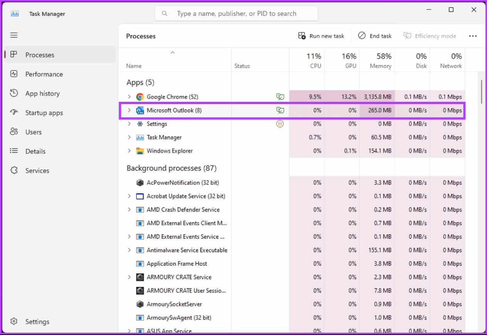Click the Microsoft Outlook process icon

tap(140, 110)
